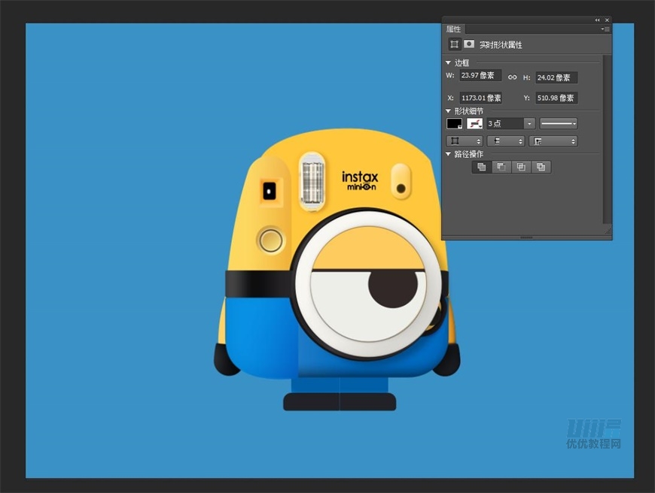Viewport: 655px width, 493px height.
Task: Open the Properties panel flyout menu
Action: pos(605,29)
